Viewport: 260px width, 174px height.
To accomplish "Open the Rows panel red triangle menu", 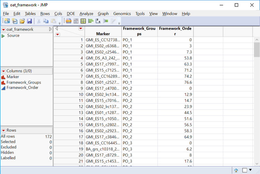I will click(x=4, y=130).
